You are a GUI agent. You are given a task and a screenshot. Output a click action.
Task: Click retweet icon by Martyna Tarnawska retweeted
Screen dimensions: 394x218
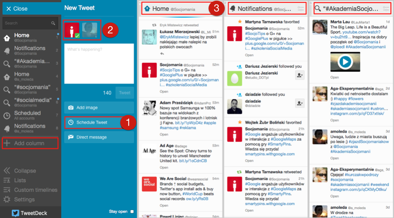tap(239, 172)
